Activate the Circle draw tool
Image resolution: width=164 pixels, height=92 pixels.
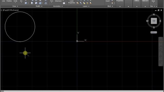tap(15, 1)
